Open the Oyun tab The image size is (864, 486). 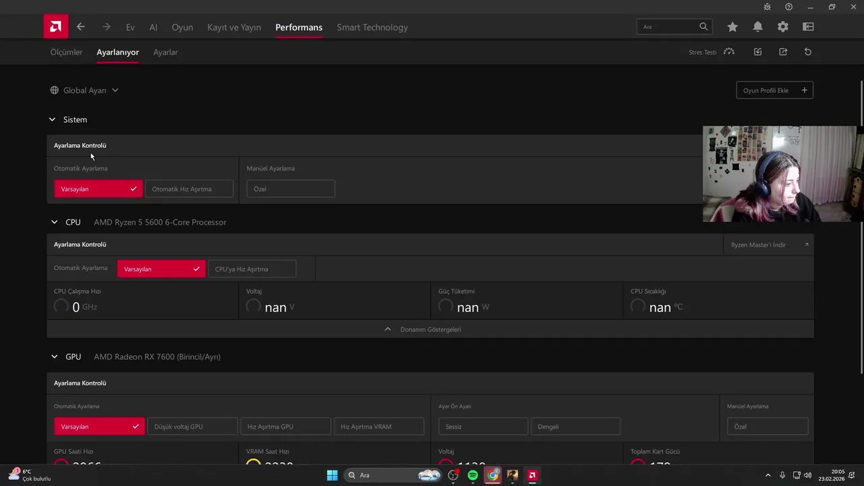(x=182, y=27)
